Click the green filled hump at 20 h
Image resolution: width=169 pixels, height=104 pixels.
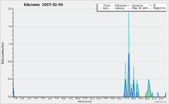pos(149,89)
